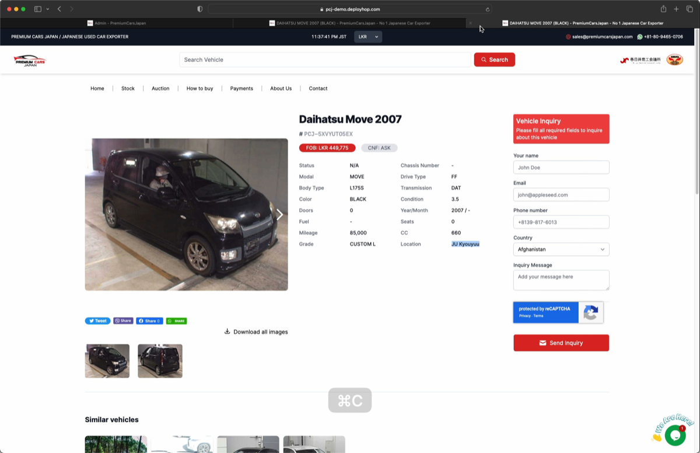
Task: Click the Premium Cars Japan logo
Action: click(x=30, y=60)
